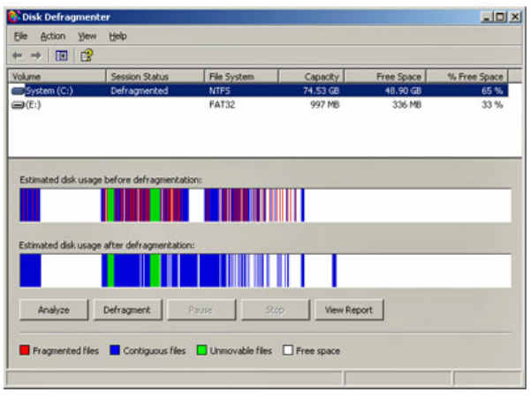Click the View Report button
The image size is (530, 397).
349,310
